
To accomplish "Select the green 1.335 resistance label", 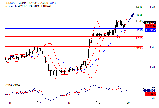I will (139, 21).
